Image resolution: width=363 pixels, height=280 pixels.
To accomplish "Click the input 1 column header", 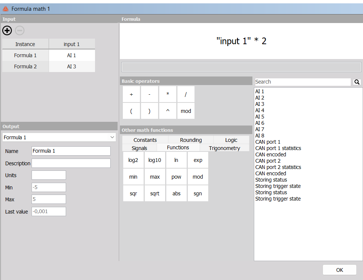I will click(x=72, y=44).
